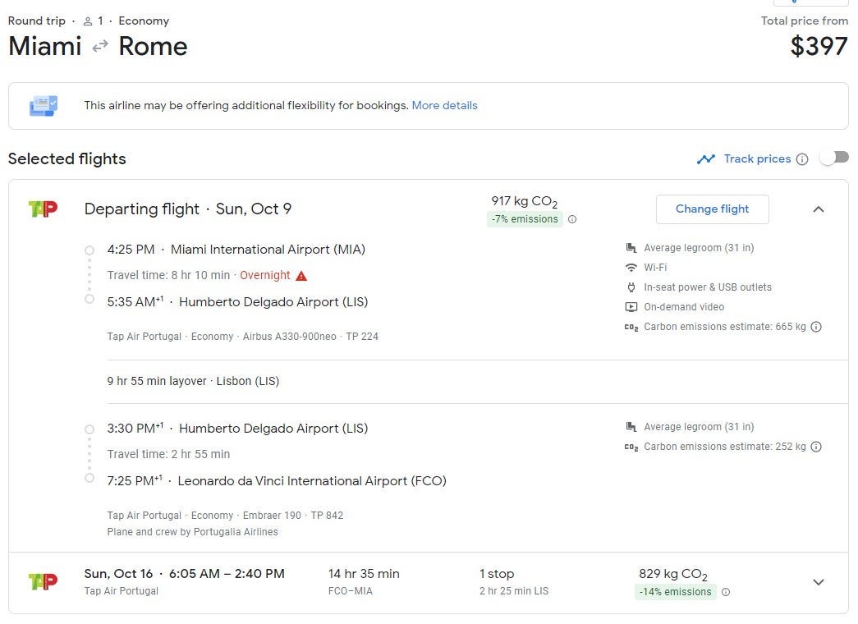Click info icon beside 665 kg carbon estimate
Viewport: 858px width, 624px height.
click(816, 327)
